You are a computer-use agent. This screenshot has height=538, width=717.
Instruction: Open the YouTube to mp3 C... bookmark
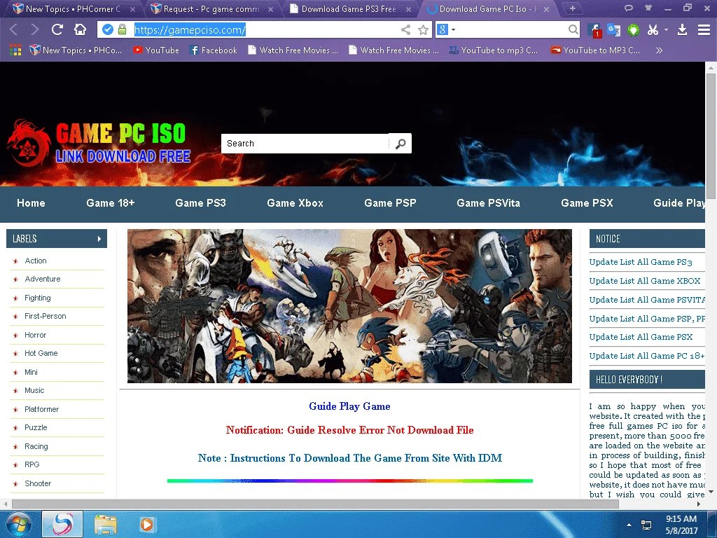click(494, 50)
